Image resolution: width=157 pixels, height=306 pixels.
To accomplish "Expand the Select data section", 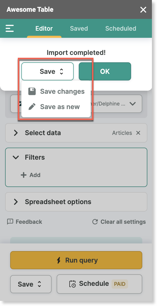I will click(16, 133).
